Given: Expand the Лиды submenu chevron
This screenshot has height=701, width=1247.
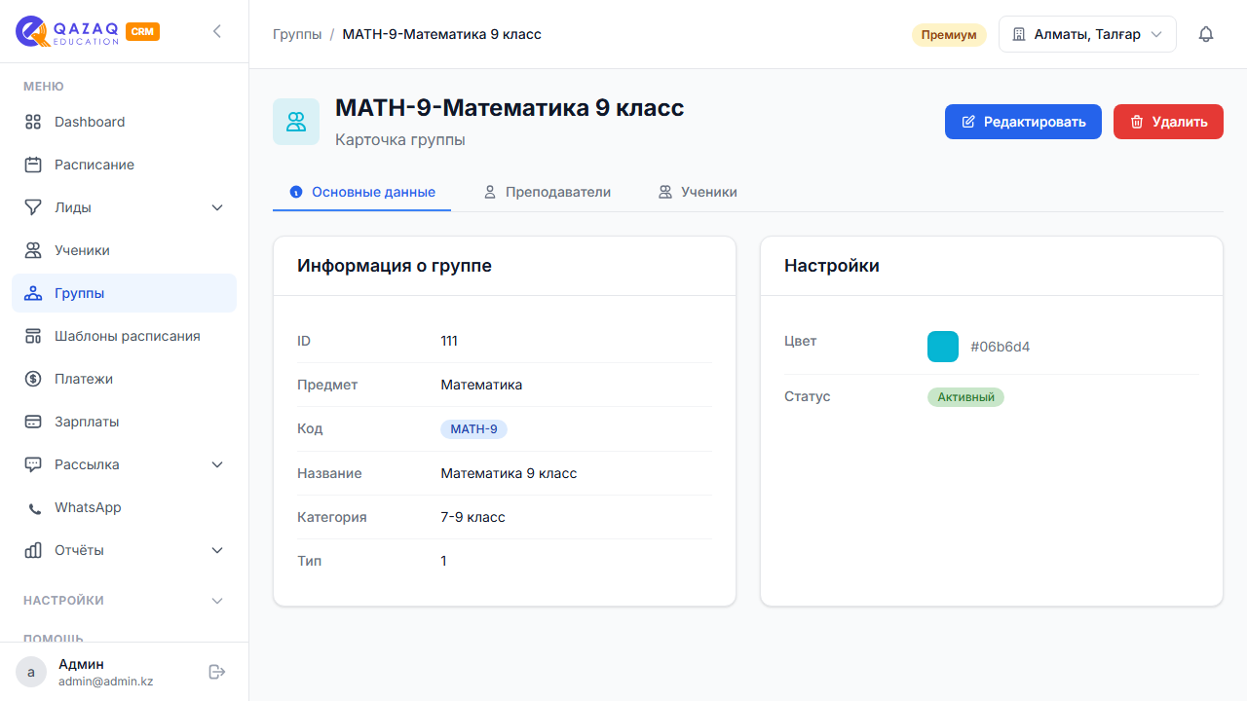Looking at the screenshot, I should 217,207.
